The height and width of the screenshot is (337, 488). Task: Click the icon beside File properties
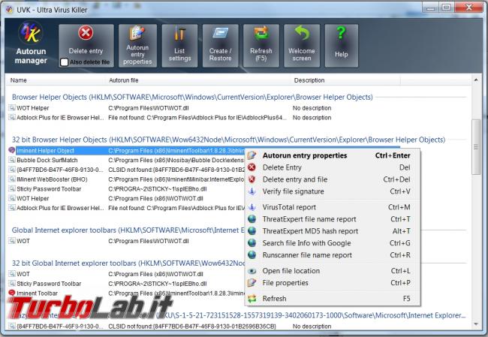[x=252, y=283]
